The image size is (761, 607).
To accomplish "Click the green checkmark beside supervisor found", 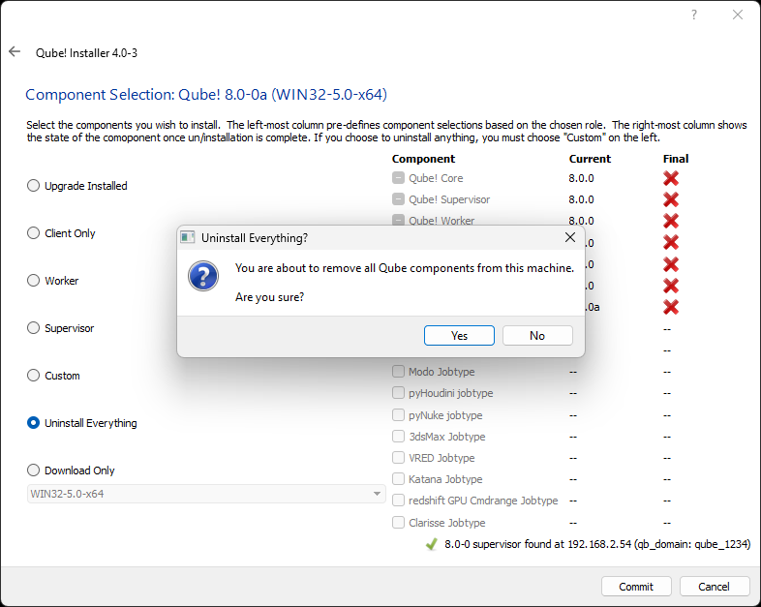I will click(x=431, y=544).
